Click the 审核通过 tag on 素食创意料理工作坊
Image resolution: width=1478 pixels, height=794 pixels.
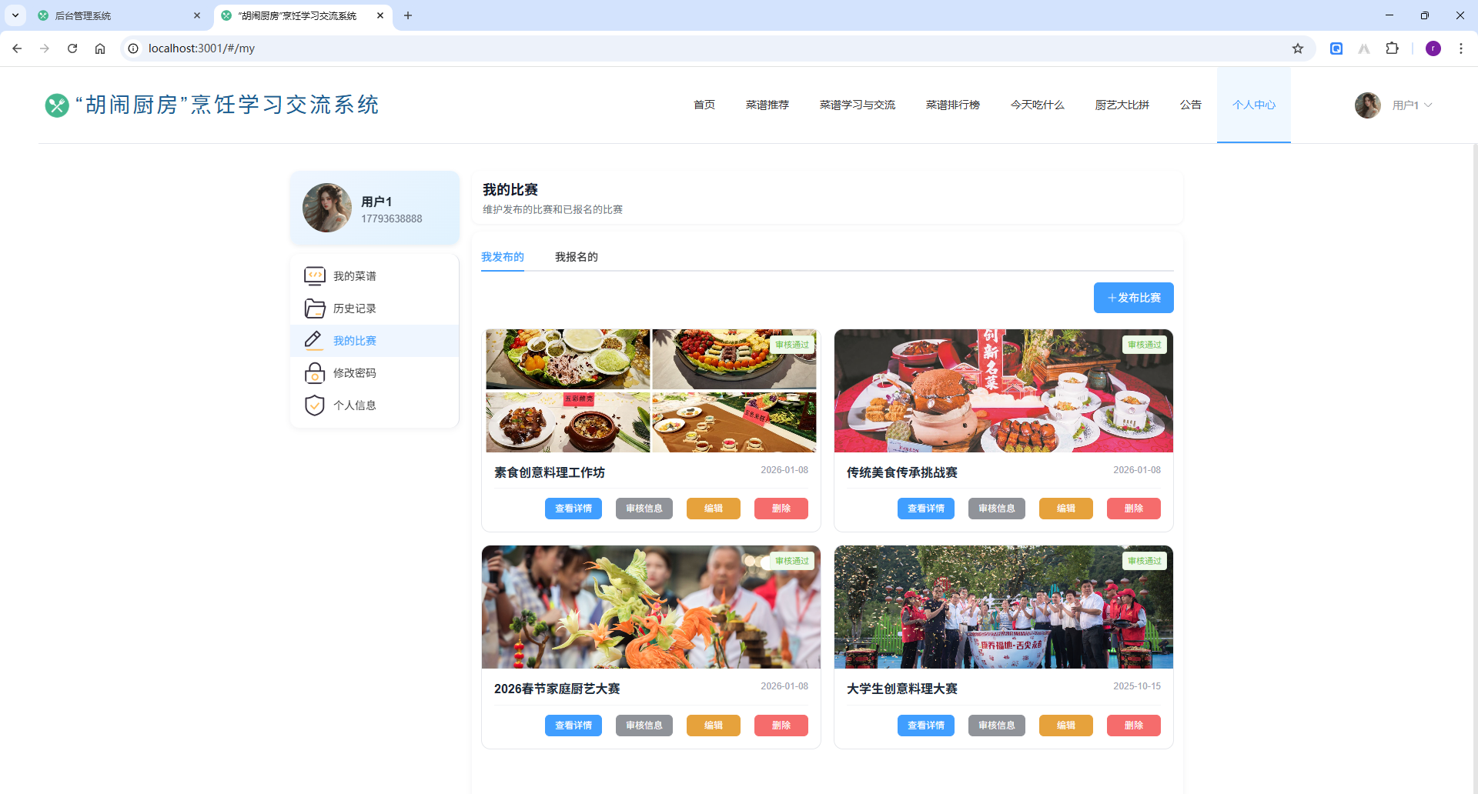792,345
